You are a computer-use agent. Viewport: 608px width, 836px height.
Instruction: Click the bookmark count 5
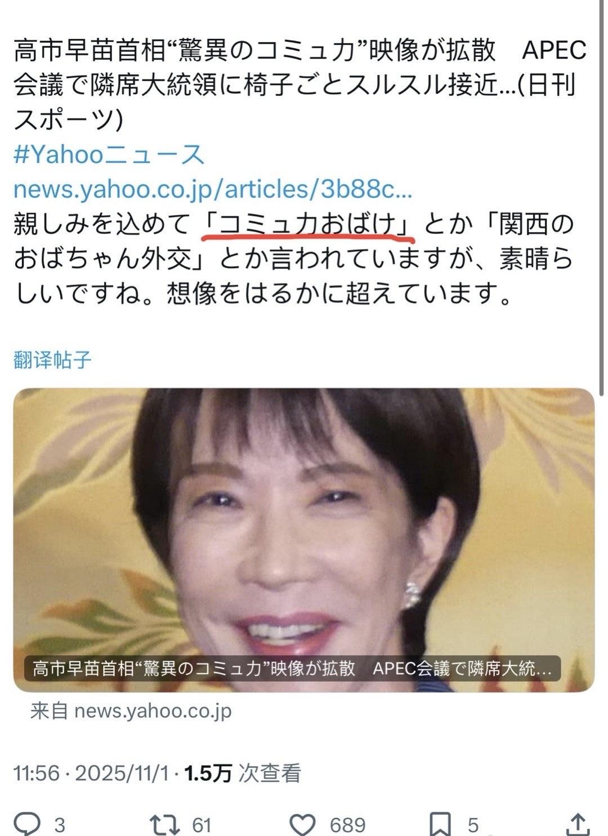[473, 826]
